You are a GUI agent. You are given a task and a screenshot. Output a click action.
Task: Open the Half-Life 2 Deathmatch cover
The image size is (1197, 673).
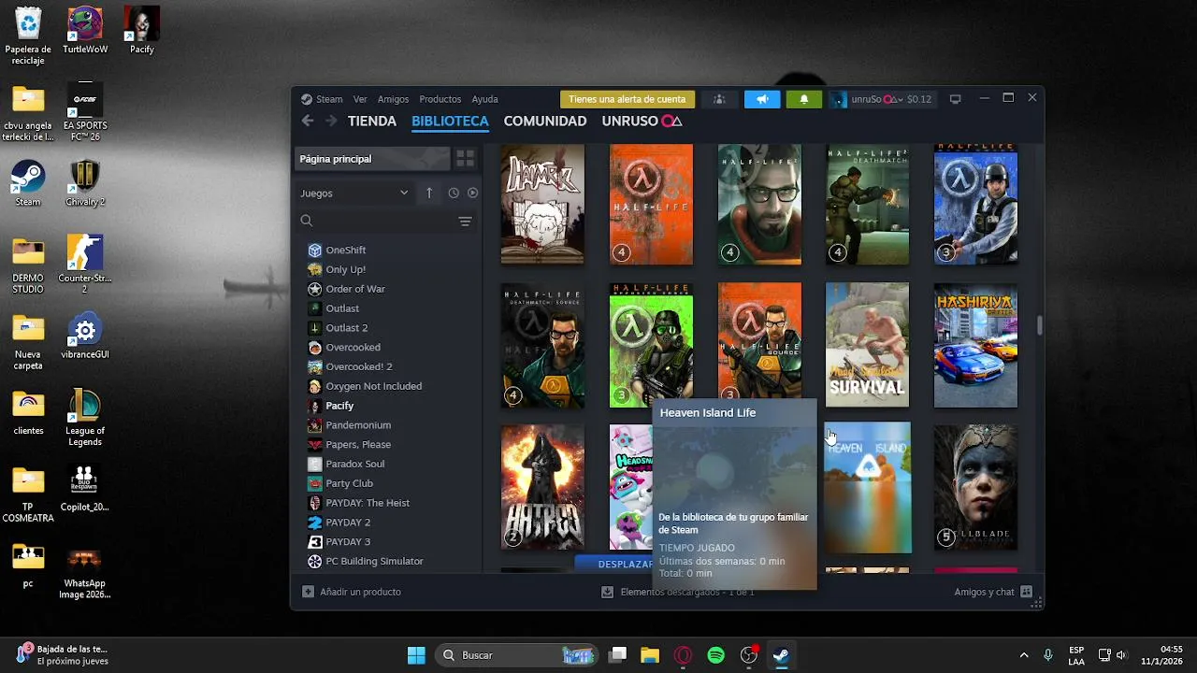click(x=867, y=204)
